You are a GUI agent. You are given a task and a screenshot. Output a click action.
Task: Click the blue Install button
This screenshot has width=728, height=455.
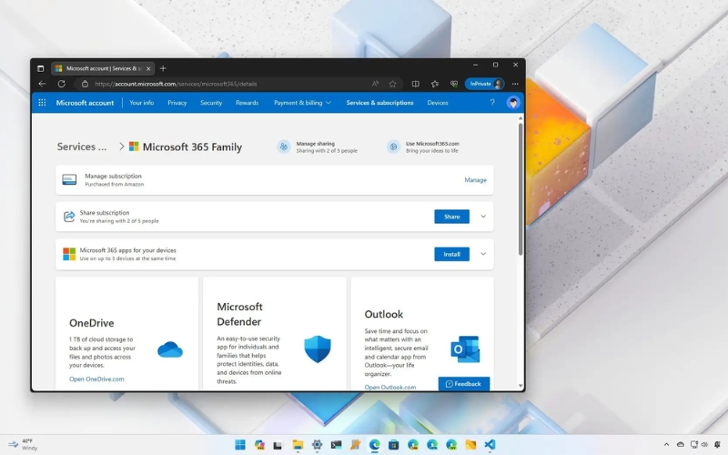451,254
